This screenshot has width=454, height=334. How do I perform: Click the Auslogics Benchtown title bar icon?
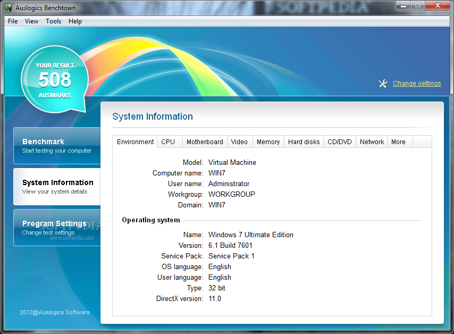pyautogui.click(x=8, y=8)
